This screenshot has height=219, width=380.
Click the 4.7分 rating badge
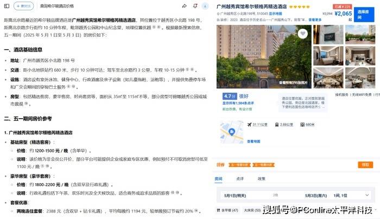pyautogui.click(x=230, y=96)
